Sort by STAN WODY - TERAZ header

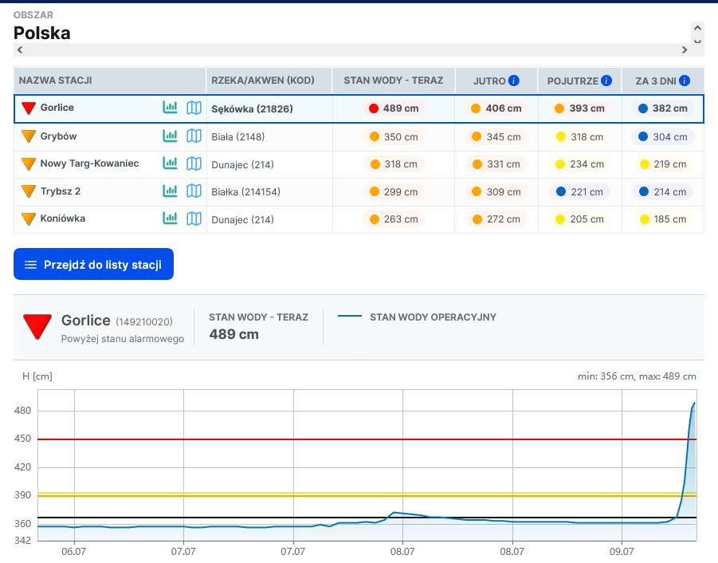coord(394,81)
